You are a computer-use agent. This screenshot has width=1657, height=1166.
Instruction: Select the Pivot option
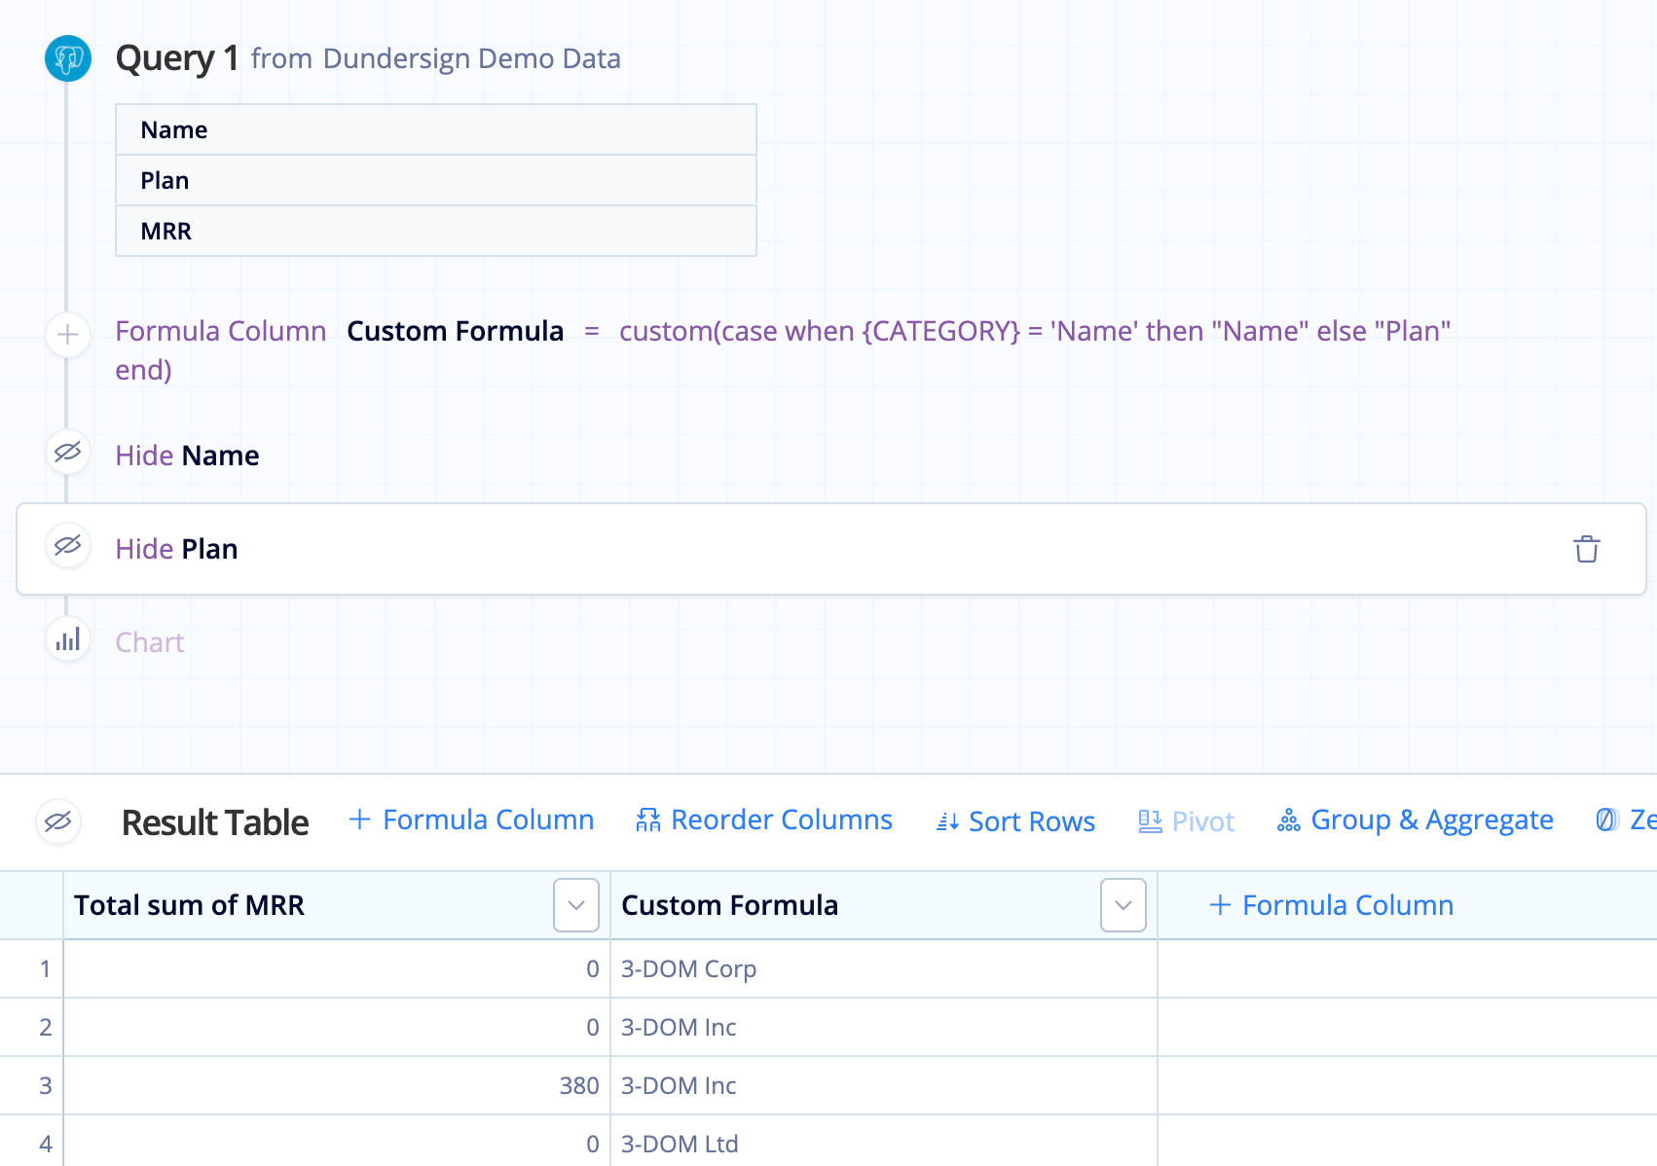click(1186, 821)
